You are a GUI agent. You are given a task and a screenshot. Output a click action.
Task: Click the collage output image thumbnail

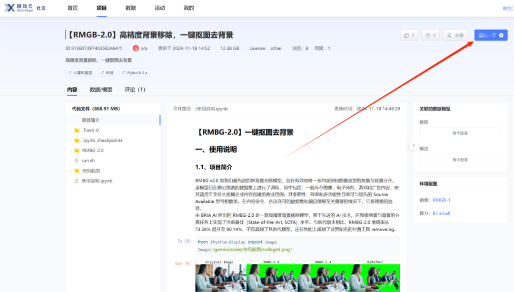coord(297,276)
